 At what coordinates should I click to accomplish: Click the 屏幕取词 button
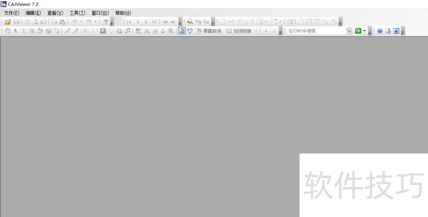(209, 31)
